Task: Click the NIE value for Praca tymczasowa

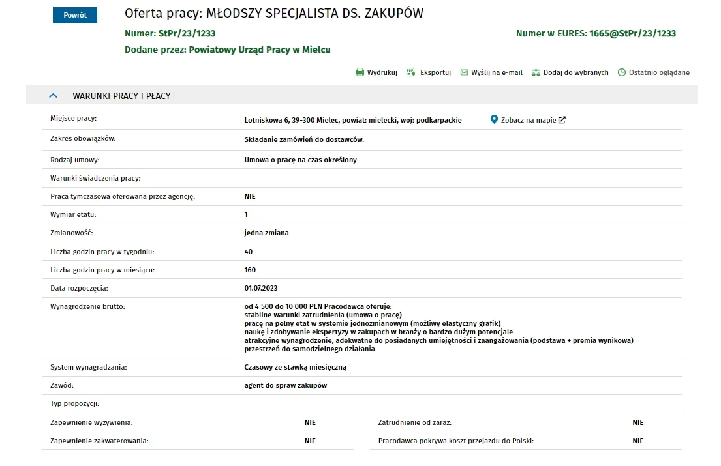Action: 250,196
